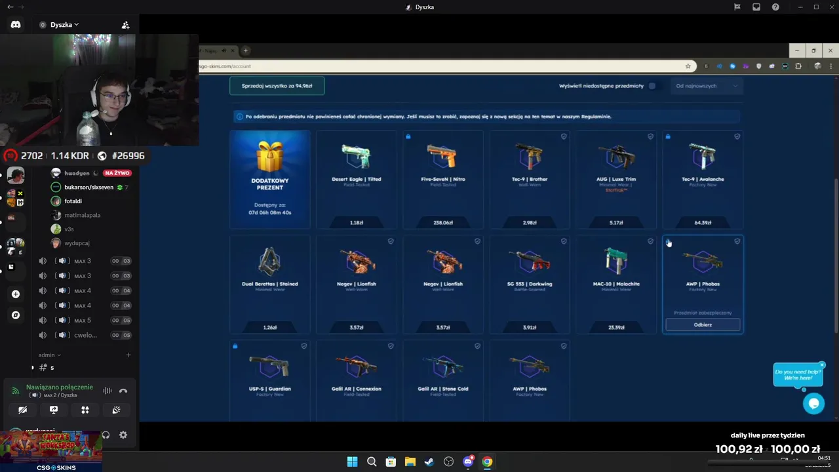Click the 'Nawiązano połączenie' status text
The image size is (839, 472).
pyautogui.click(x=60, y=387)
